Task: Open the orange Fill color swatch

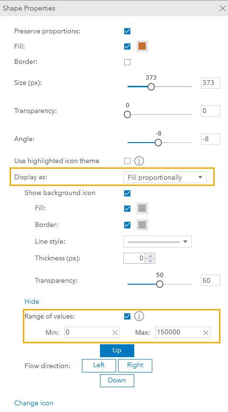Action: click(x=142, y=47)
